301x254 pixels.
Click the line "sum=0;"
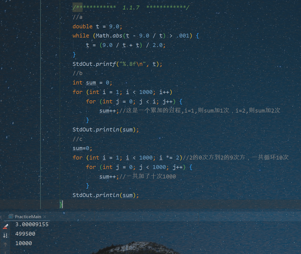(82, 148)
